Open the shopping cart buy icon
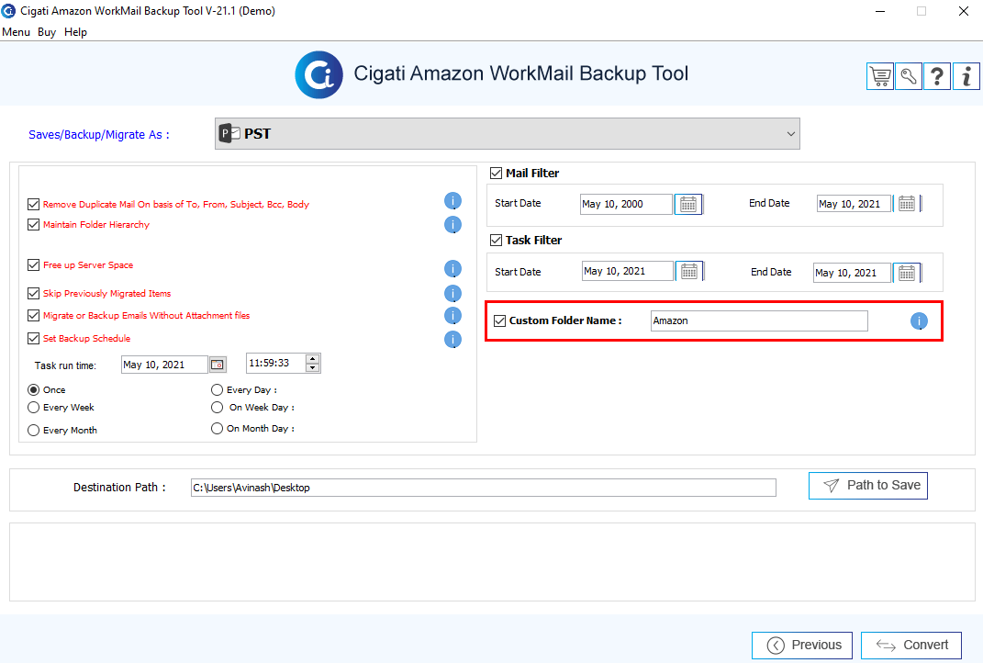983x663 pixels. pyautogui.click(x=880, y=76)
